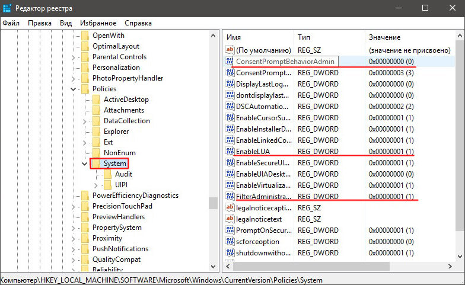Image resolution: width=465 pixels, height=285 pixels.
Task: Click the scforceoption DWORD icon
Action: click(230, 242)
